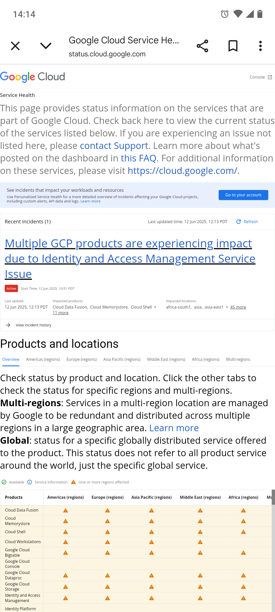Open Learn more about multi-regions
275x612 pixels.
[x=174, y=428]
